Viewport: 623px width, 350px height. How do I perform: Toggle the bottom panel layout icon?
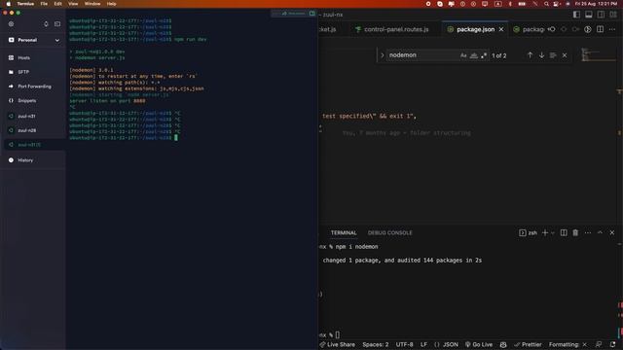pos(589,15)
